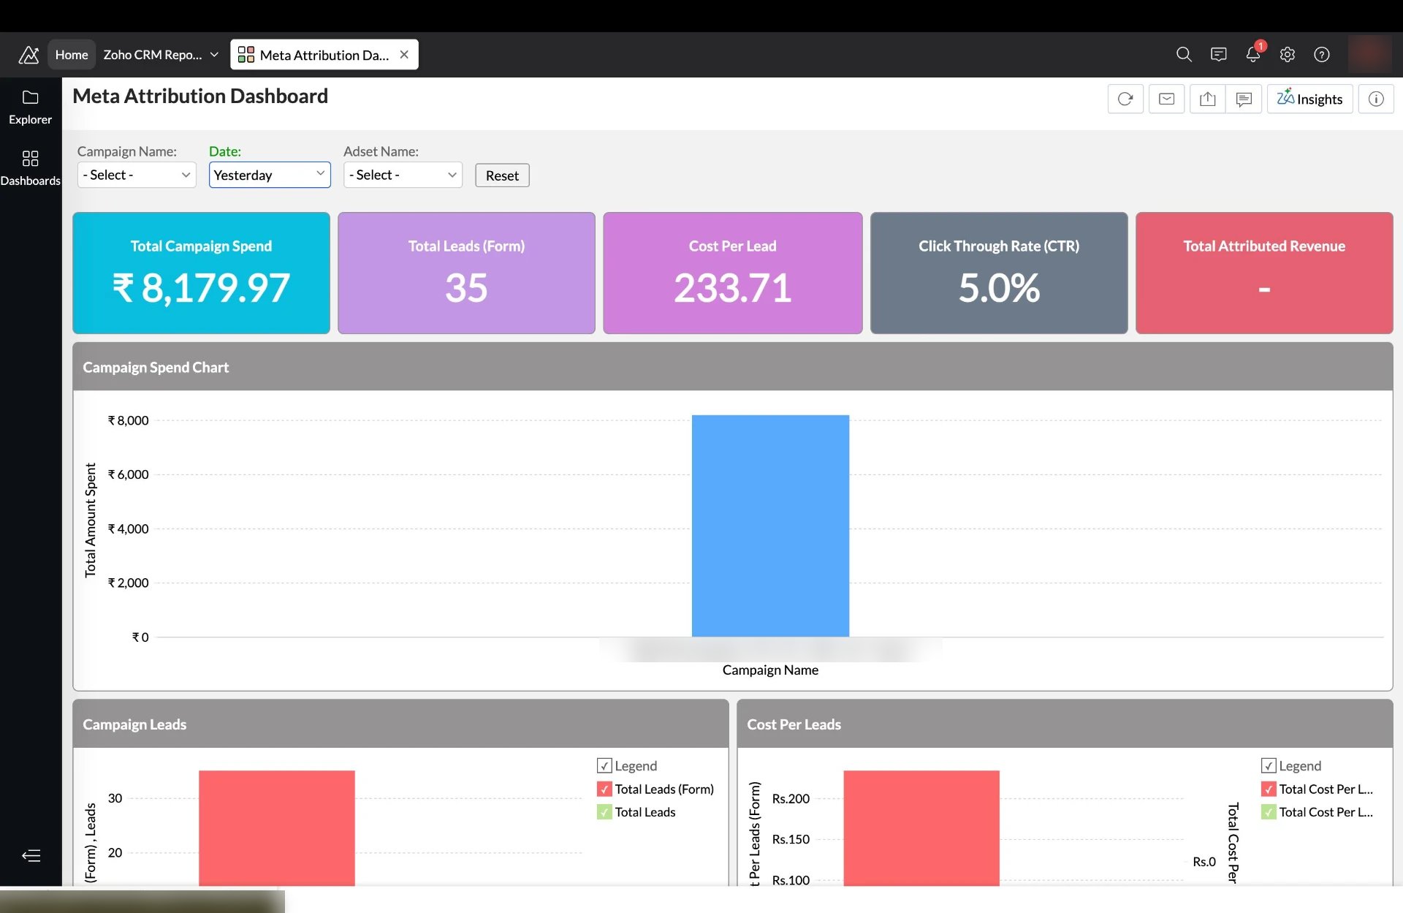Share the dashboard via the export icon
This screenshot has width=1403, height=913.
tap(1207, 99)
